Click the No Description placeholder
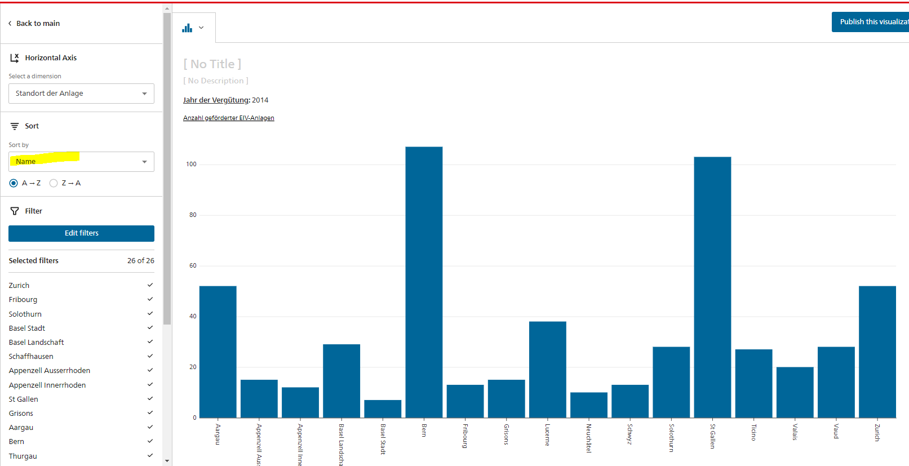Viewport: 909px width, 466px height. [x=216, y=81]
